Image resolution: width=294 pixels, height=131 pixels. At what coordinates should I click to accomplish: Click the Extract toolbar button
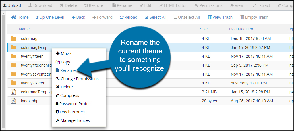coord(262,5)
